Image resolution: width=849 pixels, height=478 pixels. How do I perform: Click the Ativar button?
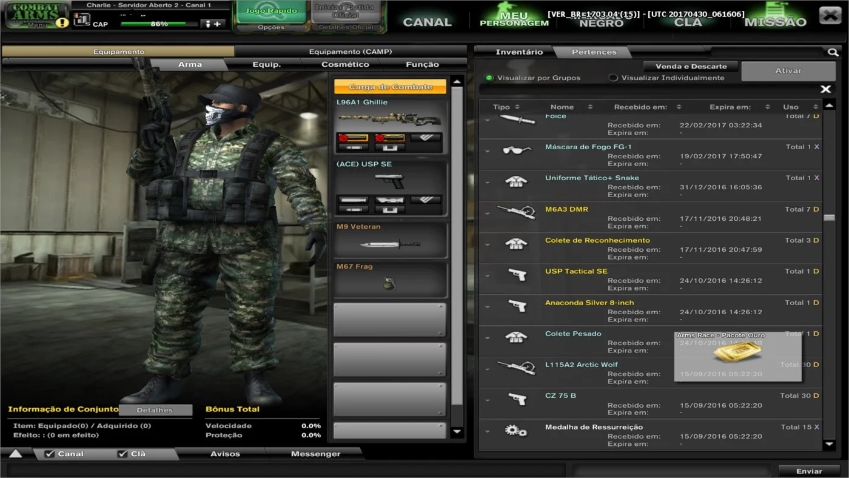point(788,71)
